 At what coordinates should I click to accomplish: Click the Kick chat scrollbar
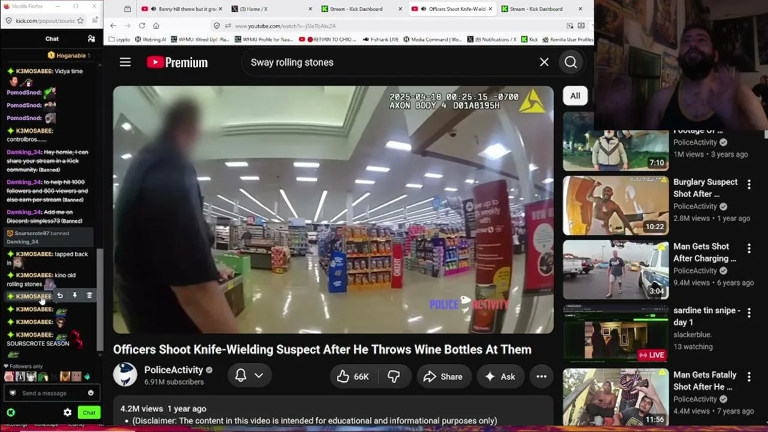100,300
